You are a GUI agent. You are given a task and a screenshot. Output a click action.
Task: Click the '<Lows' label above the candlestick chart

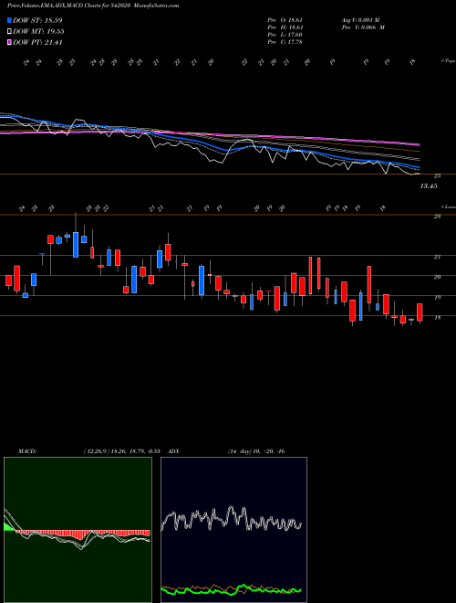[448, 206]
